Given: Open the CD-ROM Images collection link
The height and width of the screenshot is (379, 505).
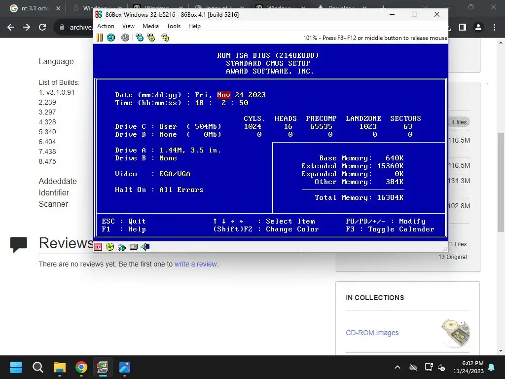Looking at the screenshot, I should [372, 333].
